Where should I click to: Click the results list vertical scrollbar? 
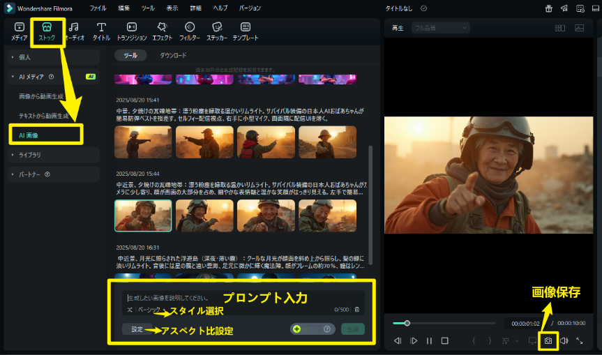[x=370, y=205]
